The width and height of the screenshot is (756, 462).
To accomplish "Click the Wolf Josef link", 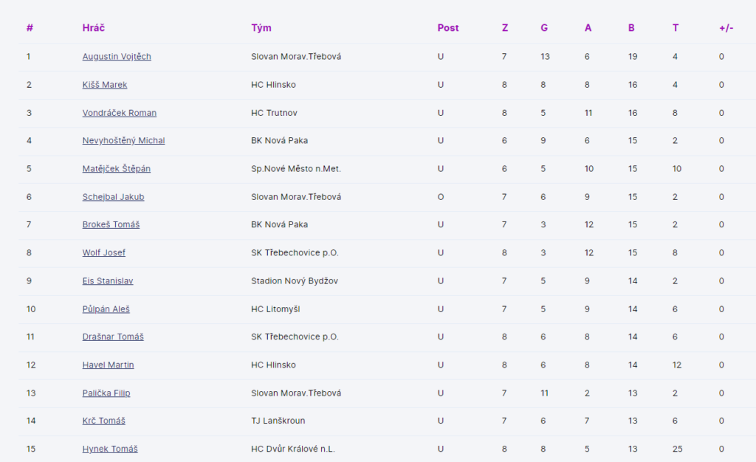I will (x=104, y=252).
